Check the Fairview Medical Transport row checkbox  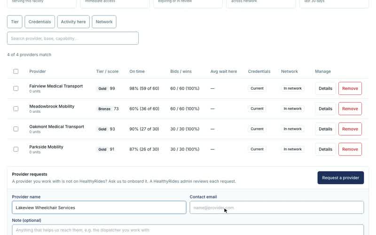pyautogui.click(x=16, y=88)
